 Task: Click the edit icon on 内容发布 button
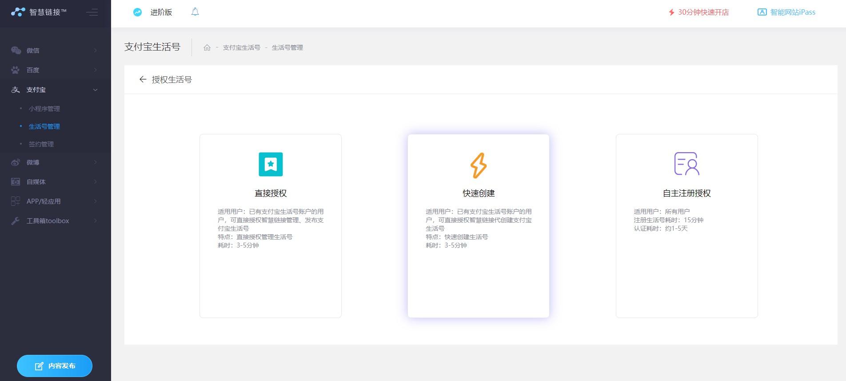point(39,366)
